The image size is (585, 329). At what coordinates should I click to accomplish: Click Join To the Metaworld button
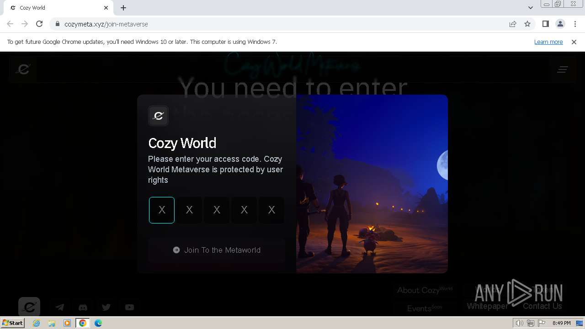coord(217,250)
